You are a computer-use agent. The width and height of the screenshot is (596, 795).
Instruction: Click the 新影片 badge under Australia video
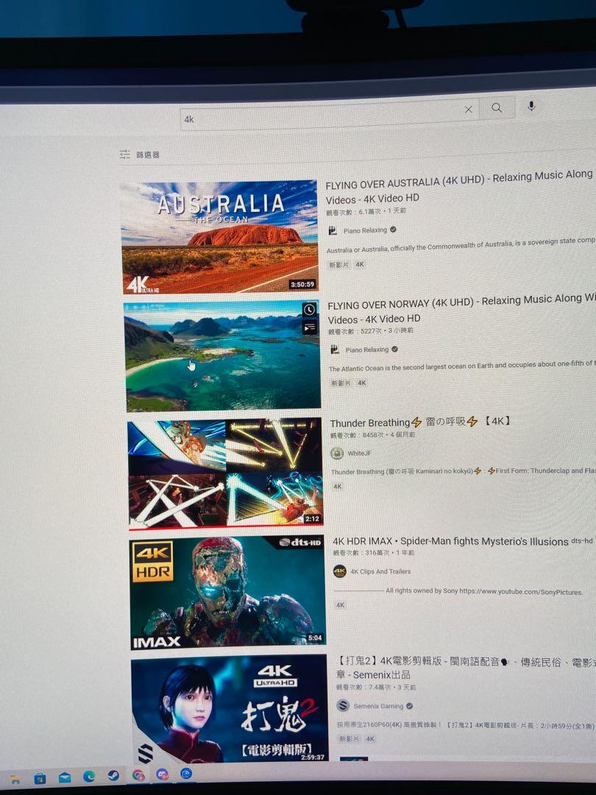(x=339, y=265)
